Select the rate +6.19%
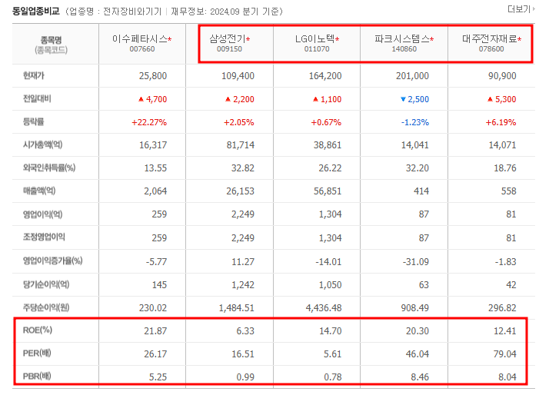The image size is (539, 395). coord(501,122)
